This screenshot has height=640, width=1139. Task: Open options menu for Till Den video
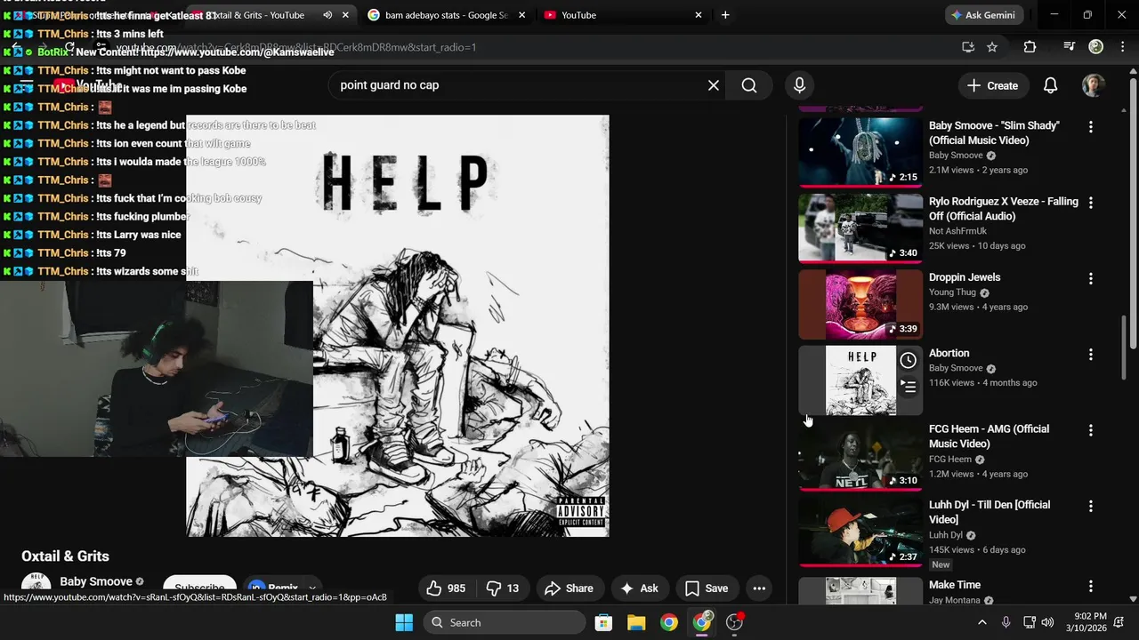(x=1091, y=506)
